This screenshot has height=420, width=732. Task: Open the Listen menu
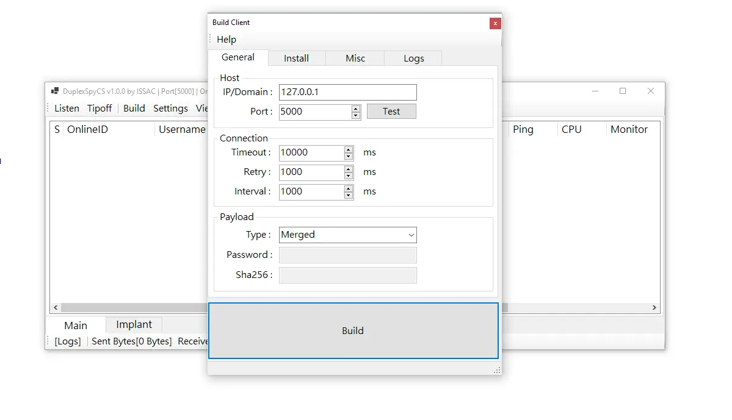tap(66, 108)
